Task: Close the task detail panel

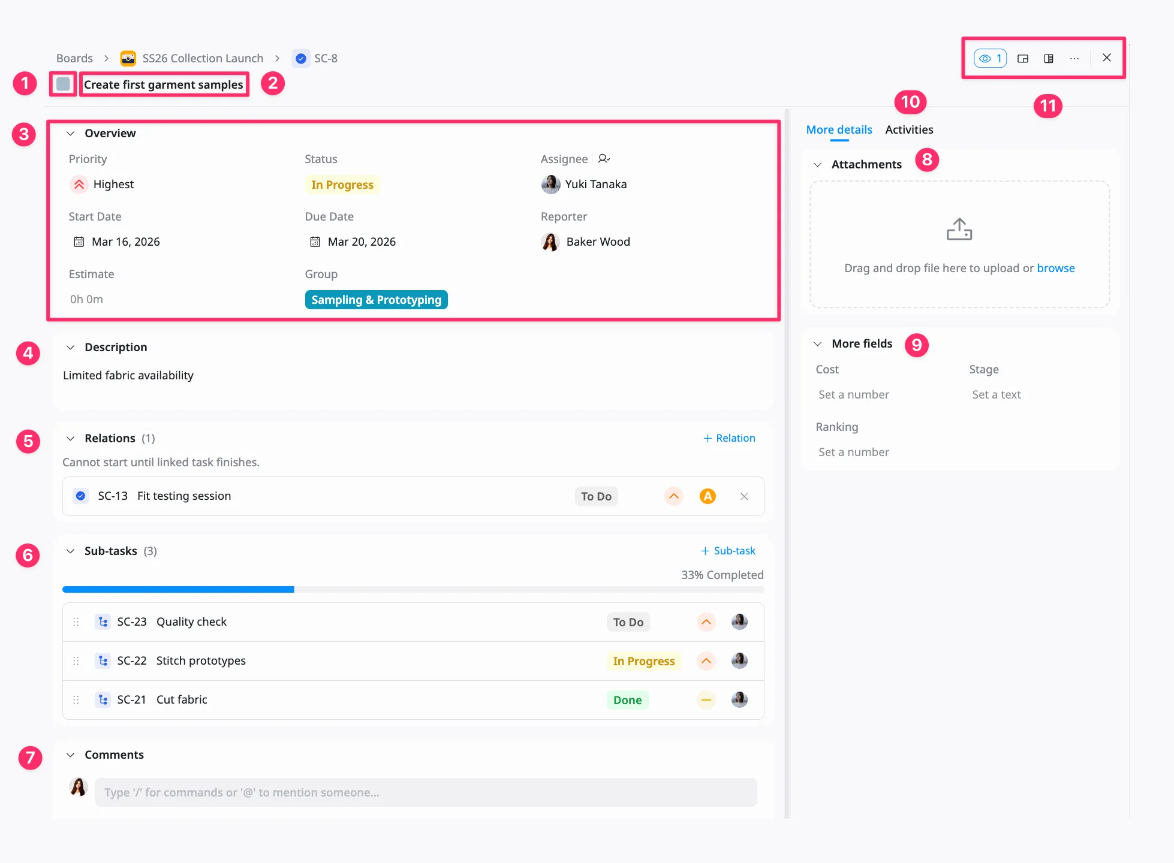Action: click(x=1107, y=58)
